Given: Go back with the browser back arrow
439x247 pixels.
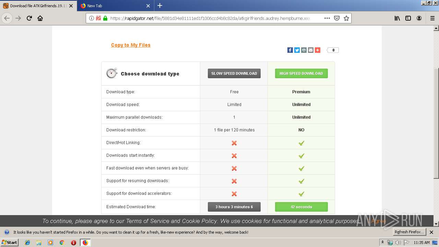Looking at the screenshot, I should click(x=7, y=18).
